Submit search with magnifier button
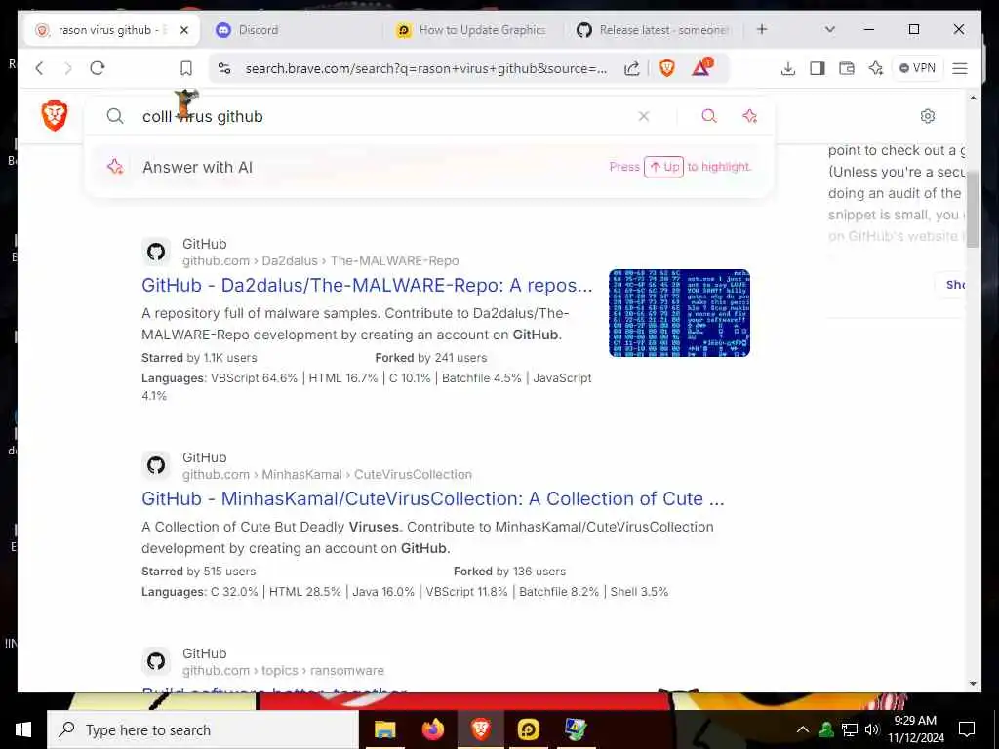Image resolution: width=999 pixels, height=749 pixels. coord(709,116)
